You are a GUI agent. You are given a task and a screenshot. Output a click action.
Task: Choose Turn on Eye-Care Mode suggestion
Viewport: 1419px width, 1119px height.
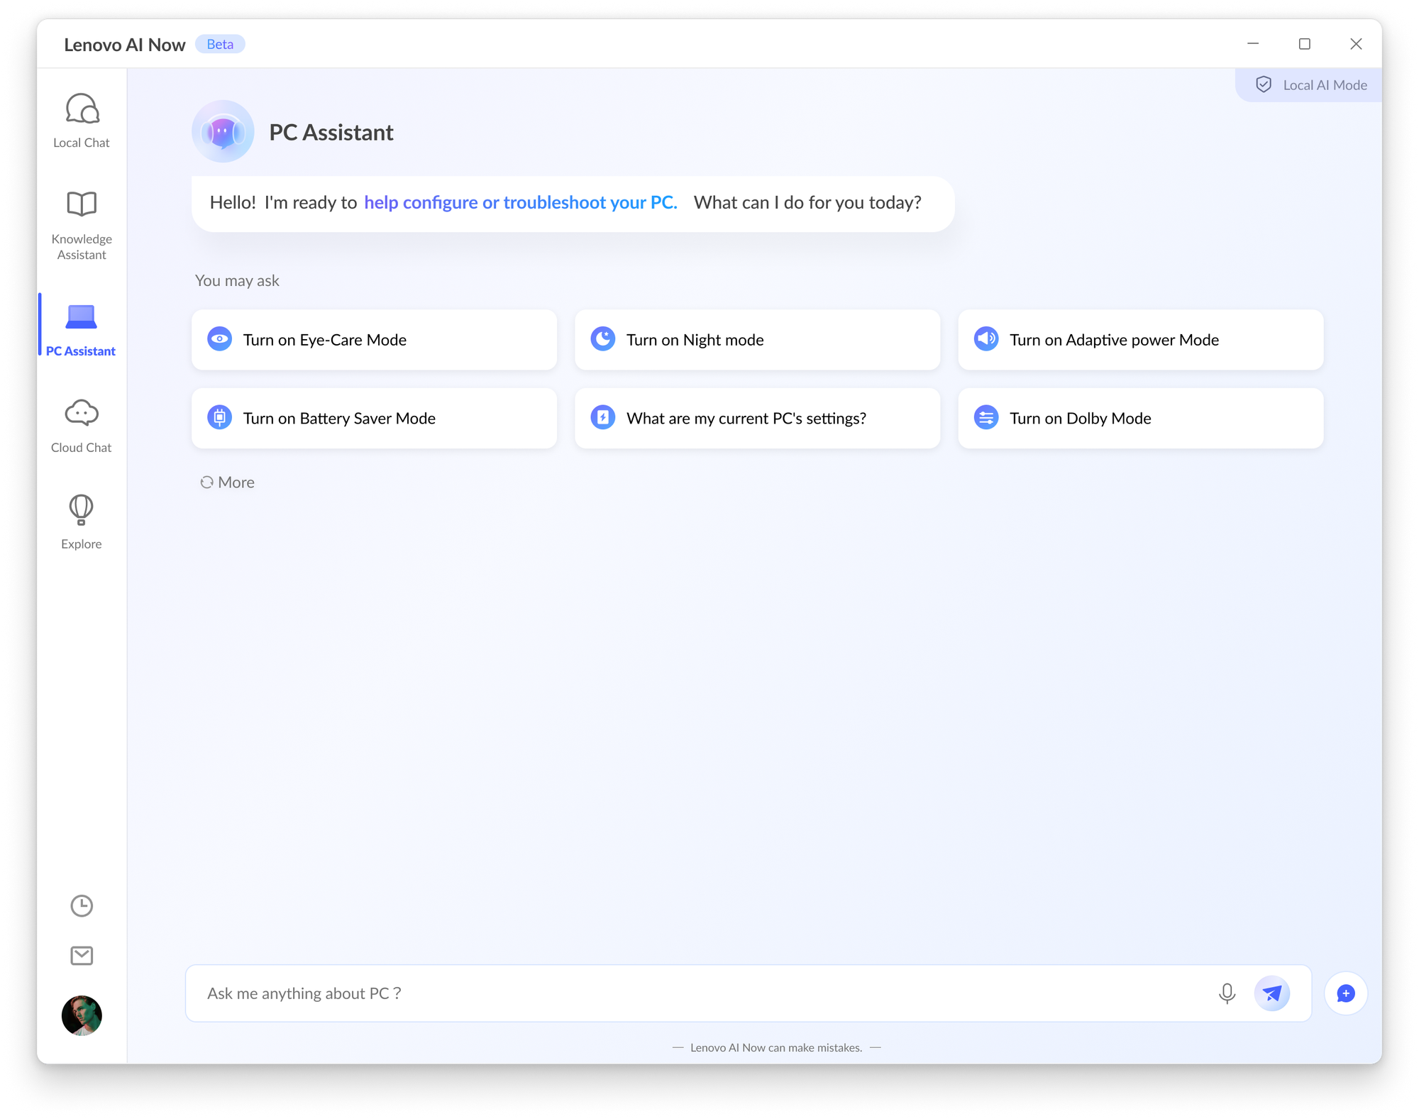pos(374,340)
